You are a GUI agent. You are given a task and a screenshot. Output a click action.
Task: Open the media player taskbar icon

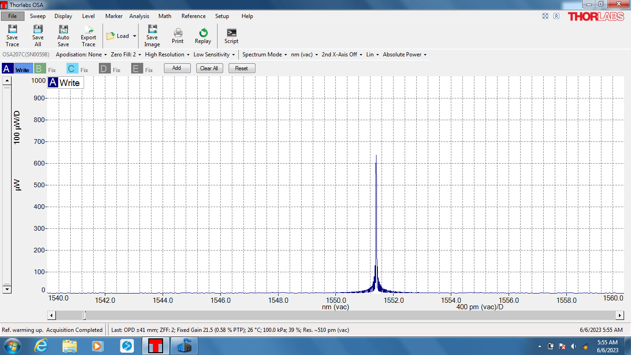(97, 346)
